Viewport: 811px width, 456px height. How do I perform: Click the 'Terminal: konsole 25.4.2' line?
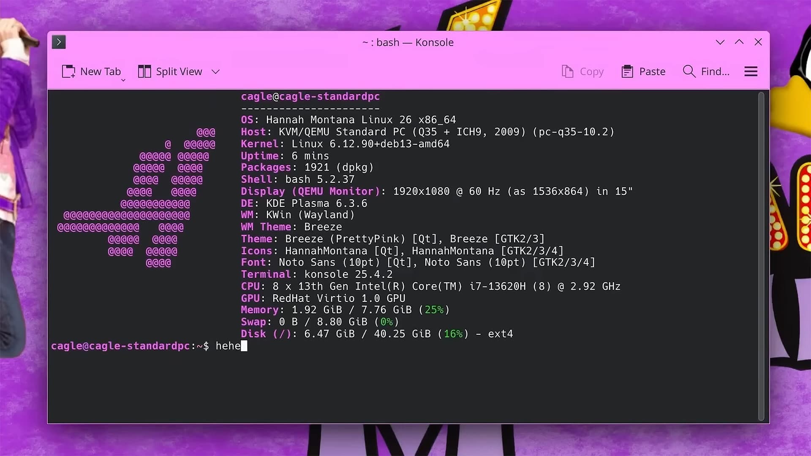pyautogui.click(x=317, y=274)
